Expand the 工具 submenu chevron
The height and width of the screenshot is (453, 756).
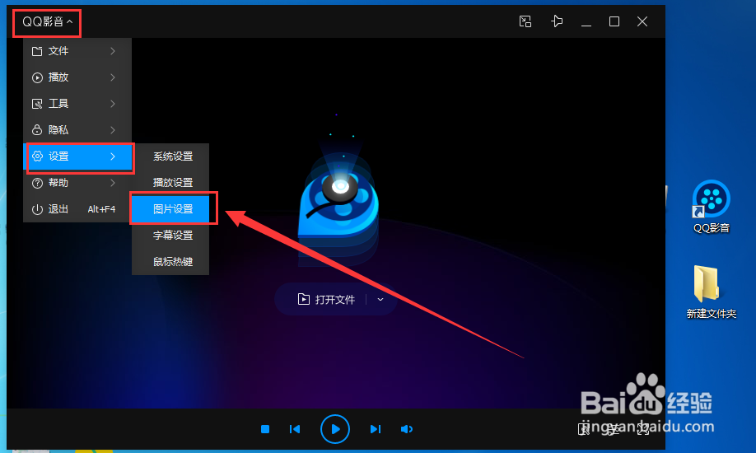pos(112,104)
